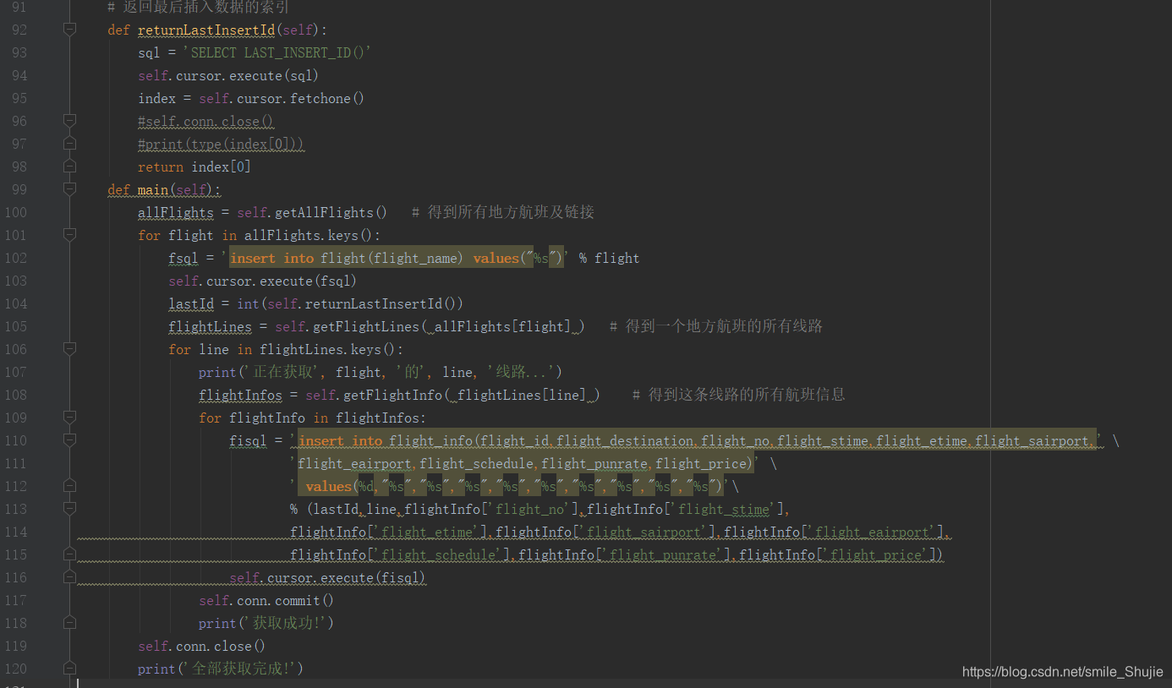The image size is (1172, 688).
Task: Click 'self.conn.close()' on line 119
Action: tap(202, 646)
